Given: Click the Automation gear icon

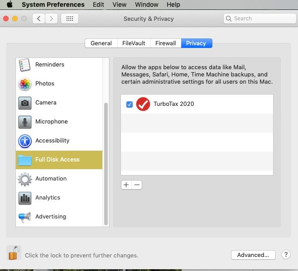Looking at the screenshot, I should click(25, 179).
